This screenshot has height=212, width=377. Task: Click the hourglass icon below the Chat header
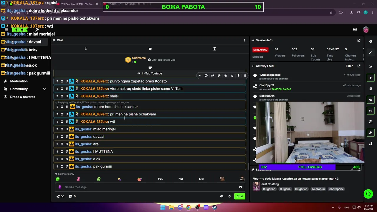tap(214, 49)
